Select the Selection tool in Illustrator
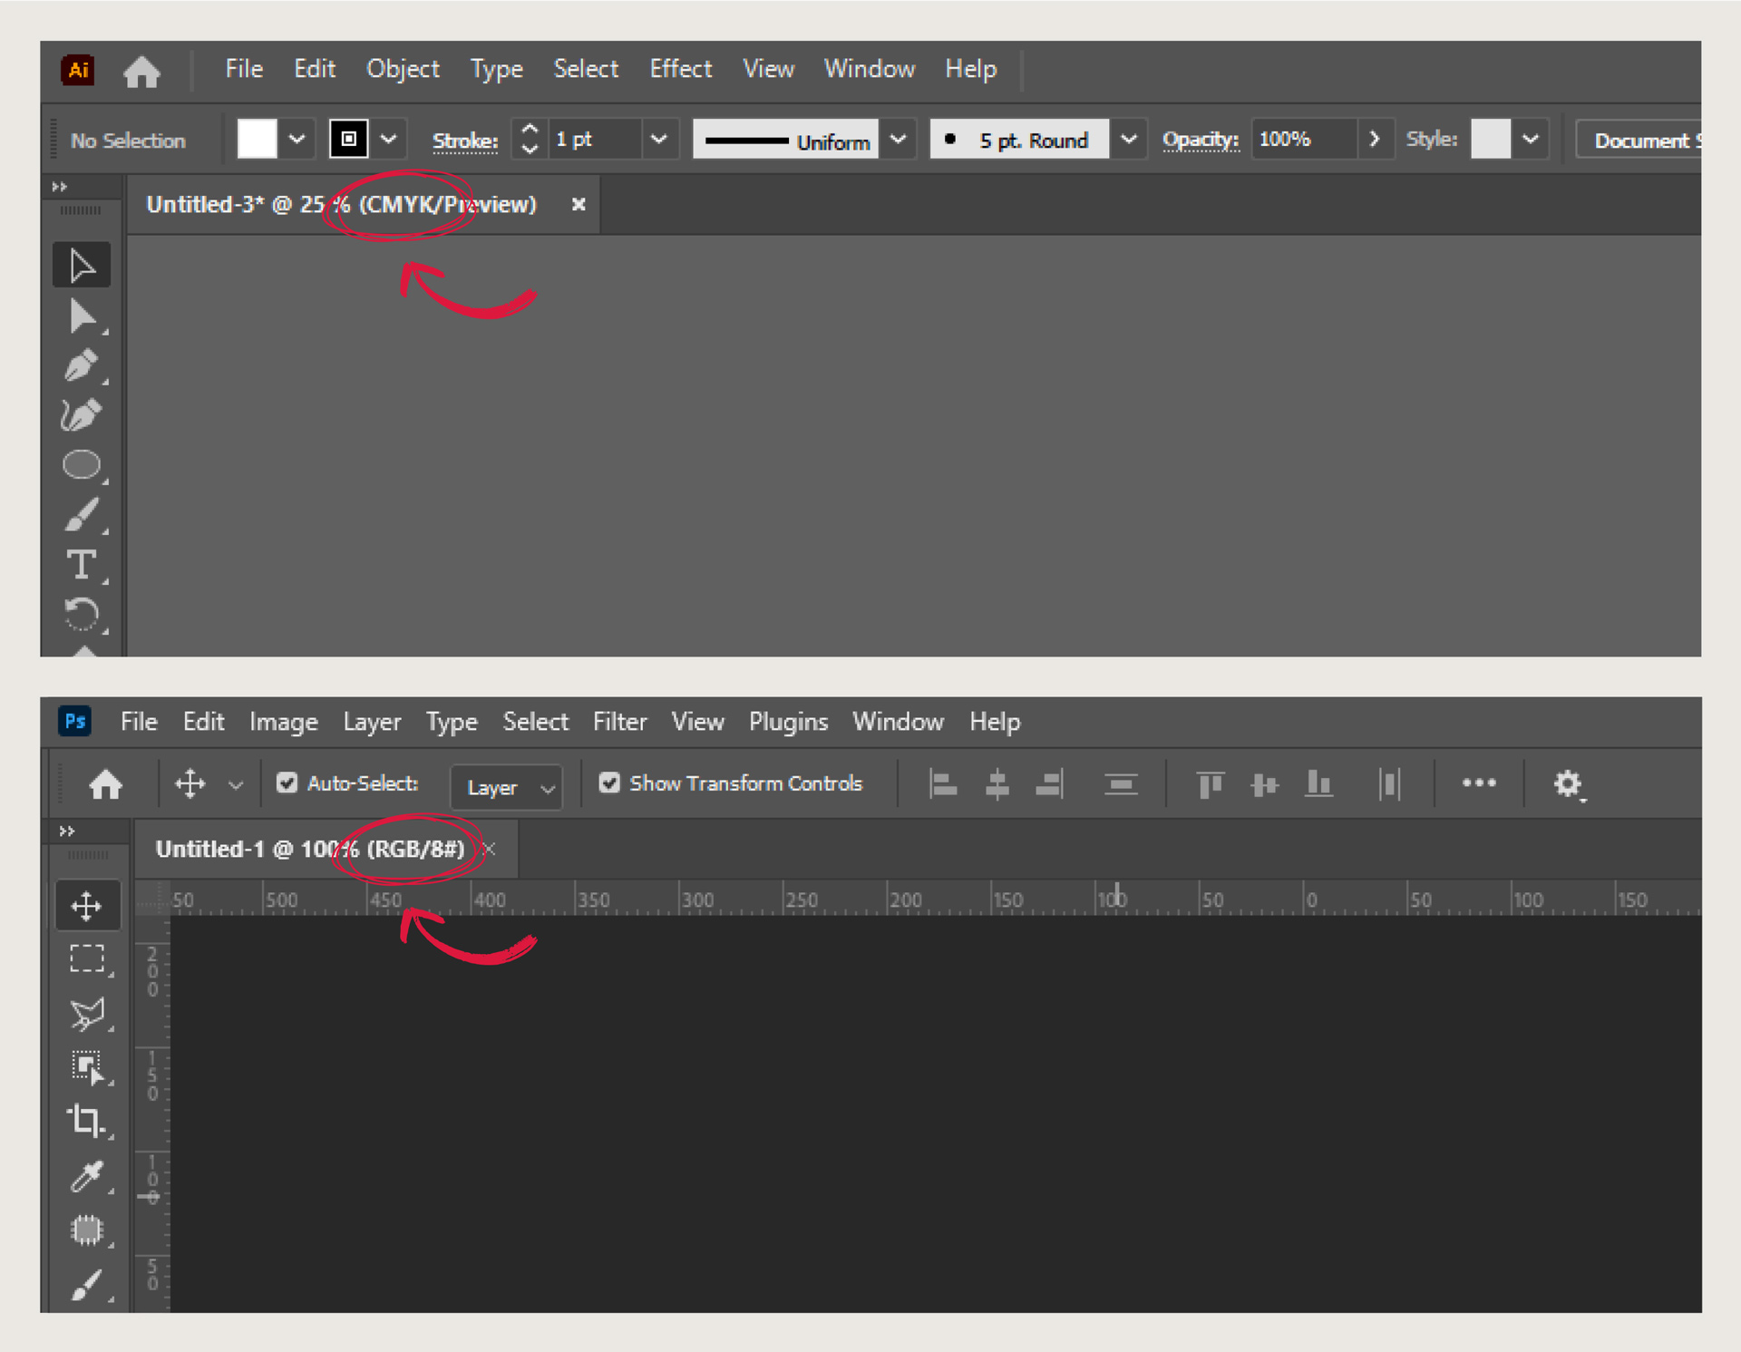Image resolution: width=1741 pixels, height=1352 pixels. click(x=82, y=264)
